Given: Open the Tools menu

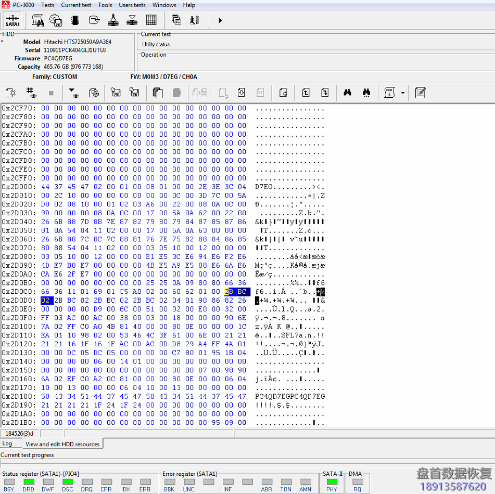Looking at the screenshot, I should point(105,5).
